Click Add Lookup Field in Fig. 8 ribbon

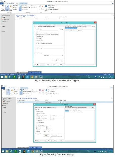pos(26,8)
